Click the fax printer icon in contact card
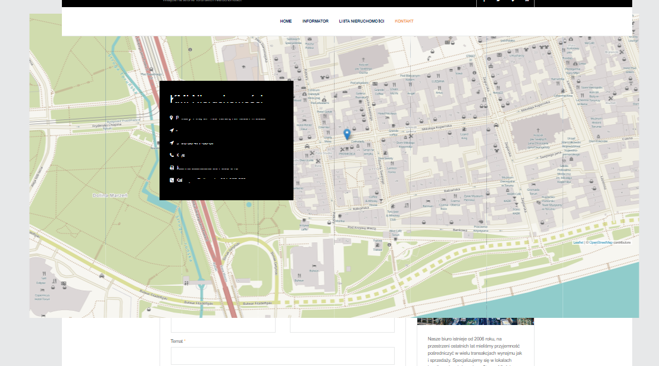This screenshot has width=659, height=366. [171, 168]
